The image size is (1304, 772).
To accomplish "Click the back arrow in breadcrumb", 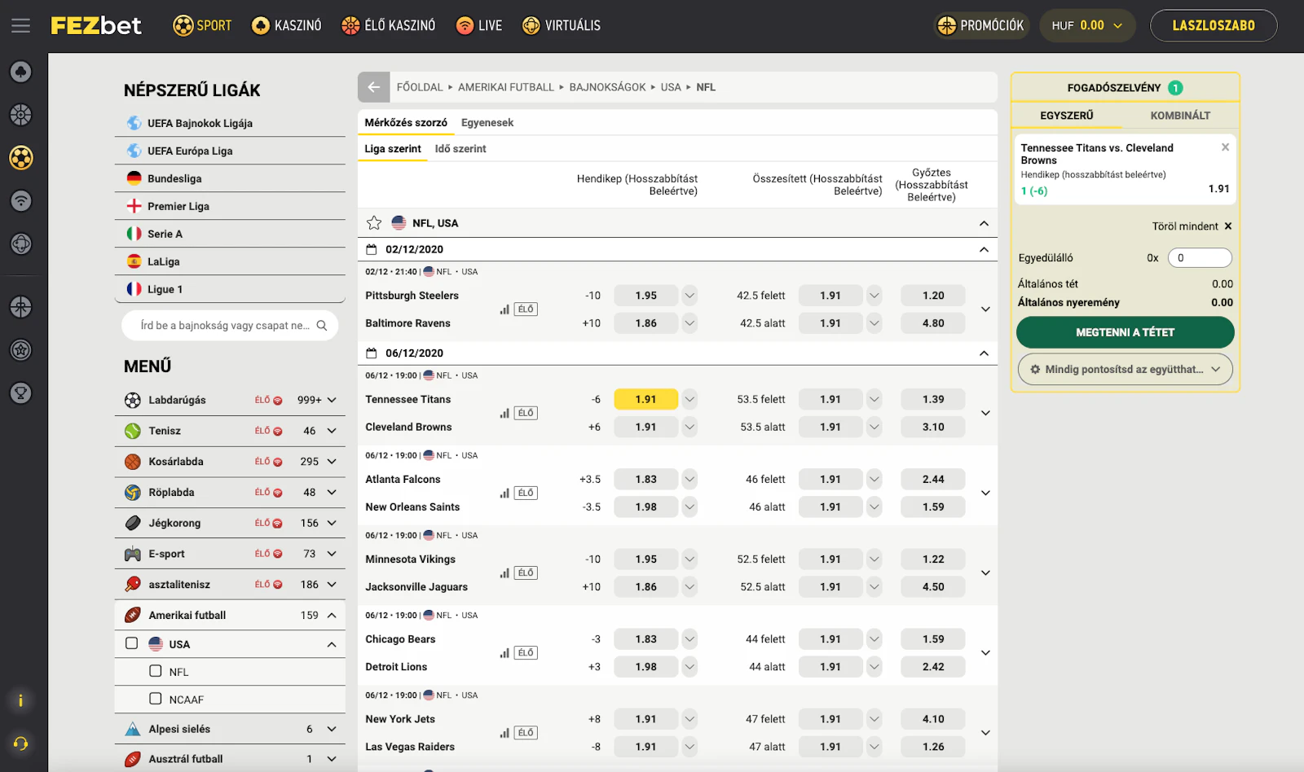I will click(374, 87).
